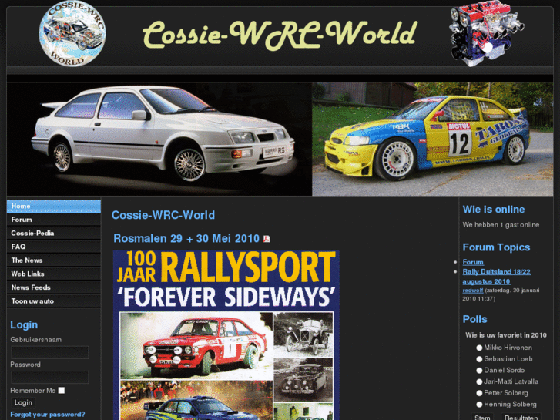Click the Login button
This screenshot has width=560, height=420.
(x=23, y=402)
